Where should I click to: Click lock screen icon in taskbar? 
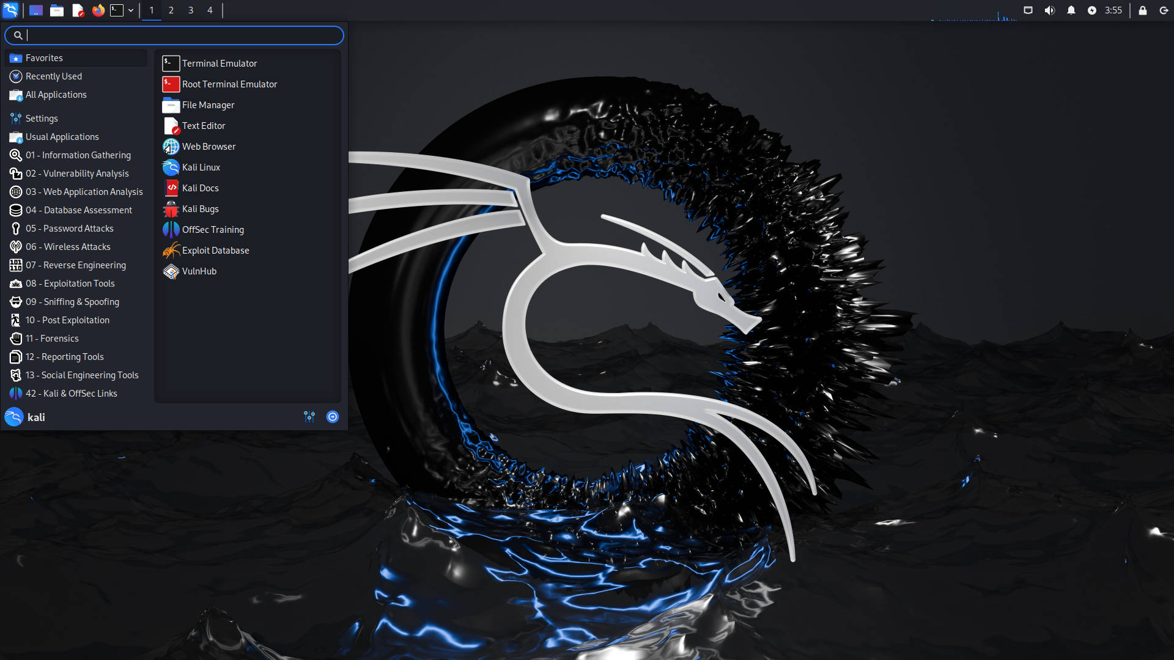click(1143, 10)
